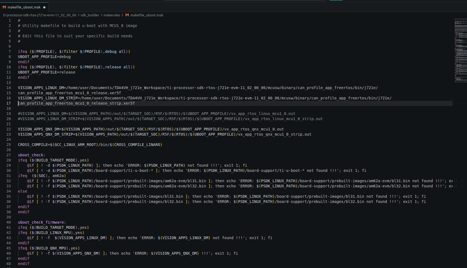Place cursor on 'UBOOT_APP_PROFILE=debug' line
Screen dimensions: 467x268
[44, 57]
